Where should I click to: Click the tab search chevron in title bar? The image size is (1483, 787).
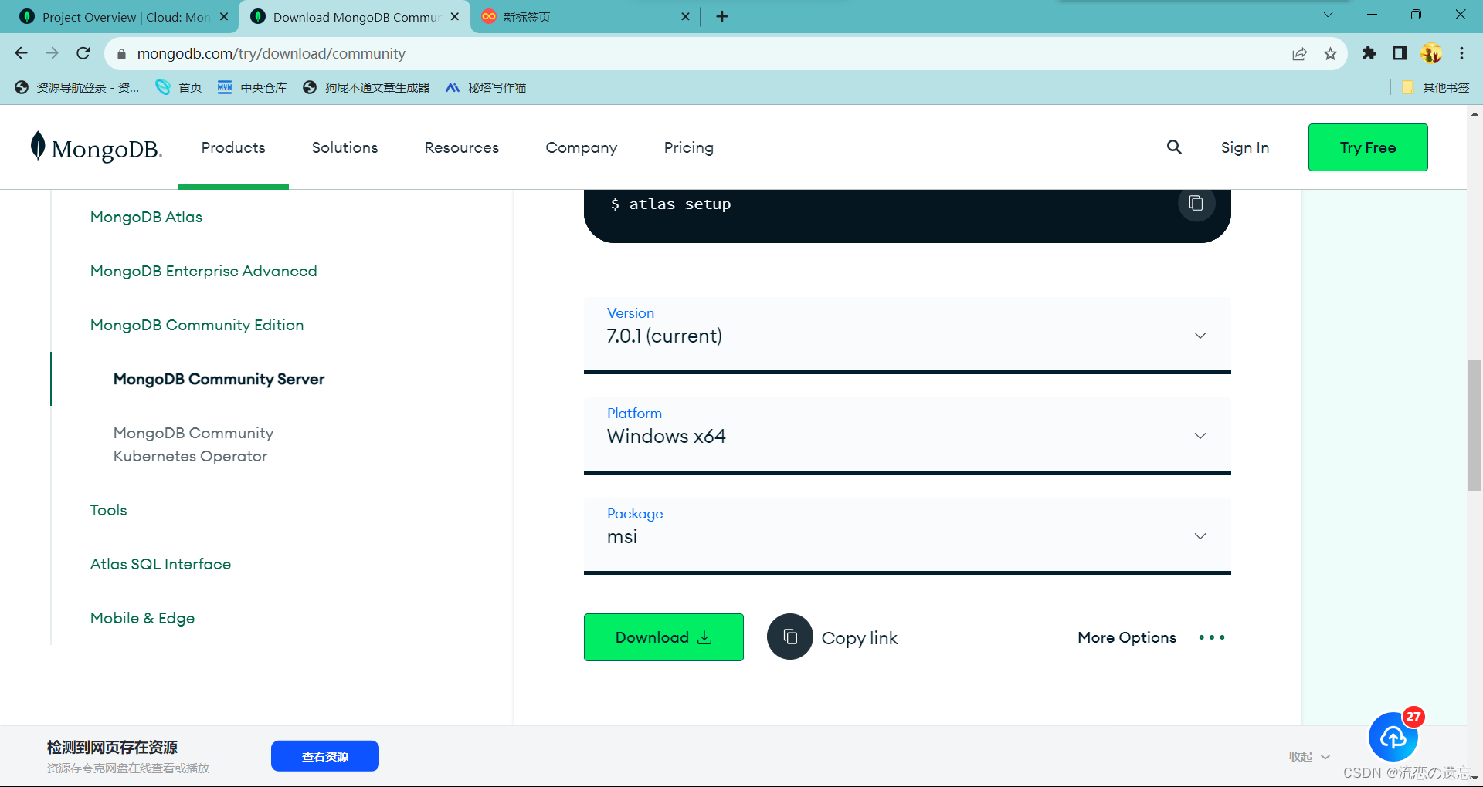click(1328, 15)
